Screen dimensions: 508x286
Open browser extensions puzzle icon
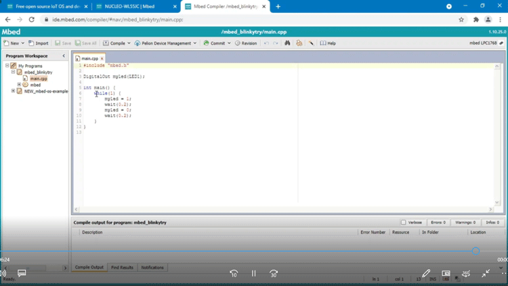tap(476, 20)
